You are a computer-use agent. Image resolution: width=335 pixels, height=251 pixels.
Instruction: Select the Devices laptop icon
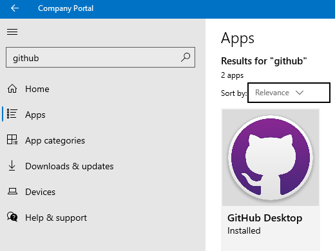click(12, 191)
